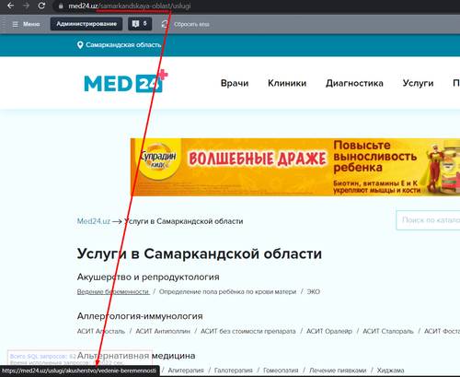The image size is (460, 377).
Task: Change region Самаркандская область
Action: [123, 45]
